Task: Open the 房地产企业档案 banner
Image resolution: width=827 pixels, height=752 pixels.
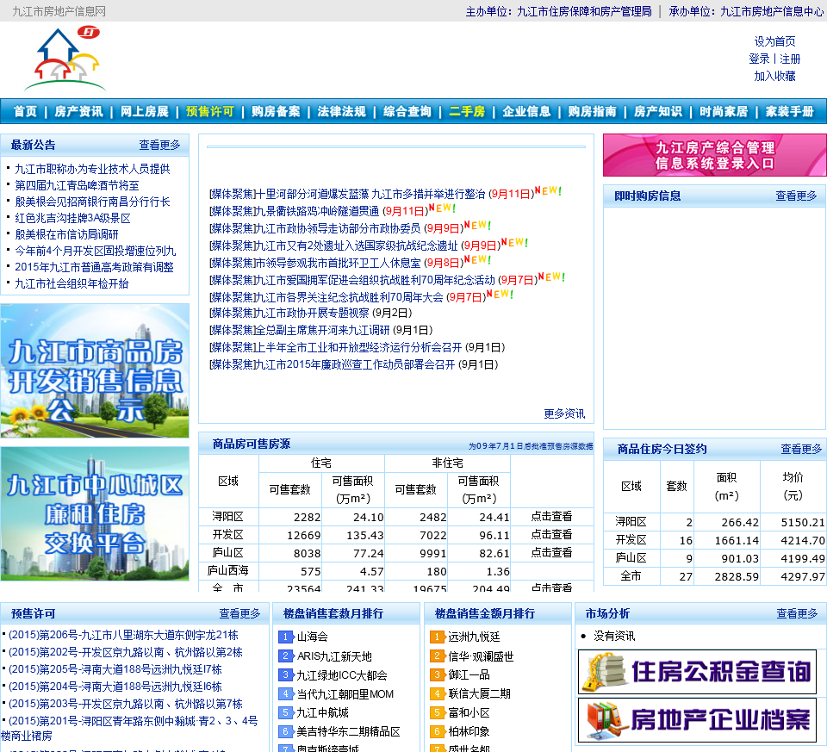Action: pyautogui.click(x=697, y=720)
